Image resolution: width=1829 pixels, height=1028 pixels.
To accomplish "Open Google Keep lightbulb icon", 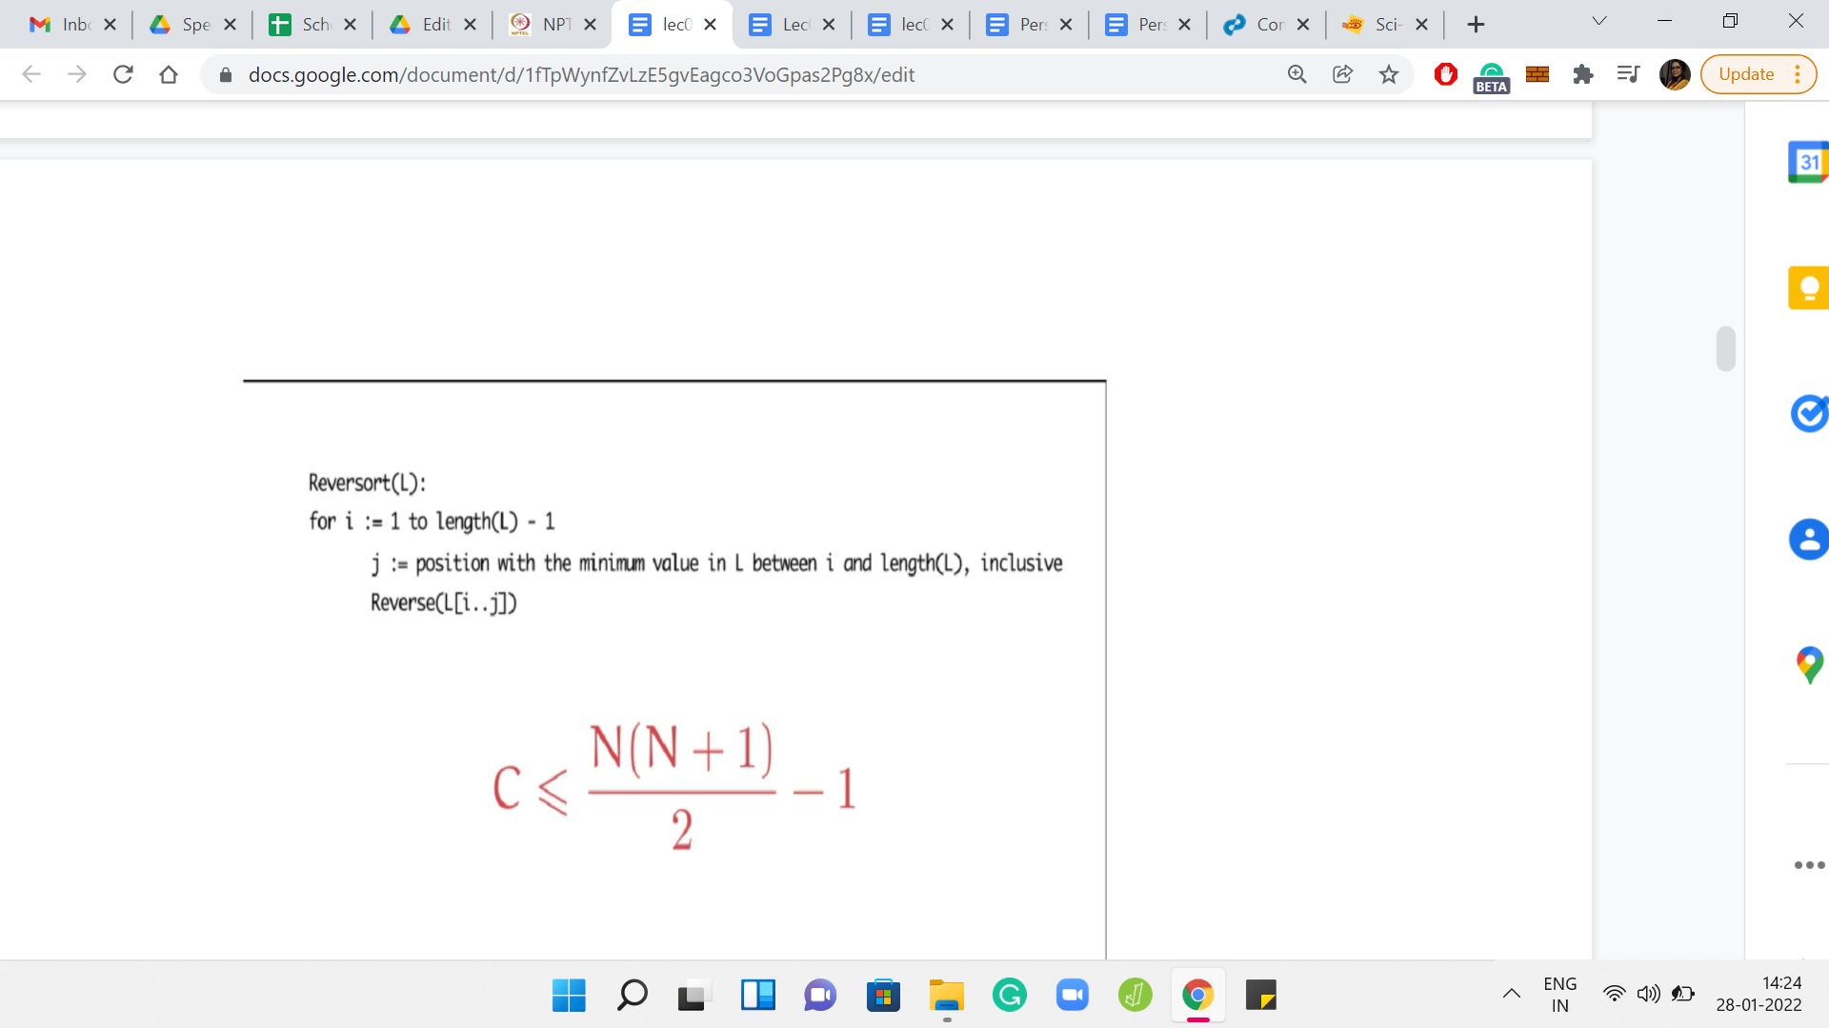I will (1807, 287).
